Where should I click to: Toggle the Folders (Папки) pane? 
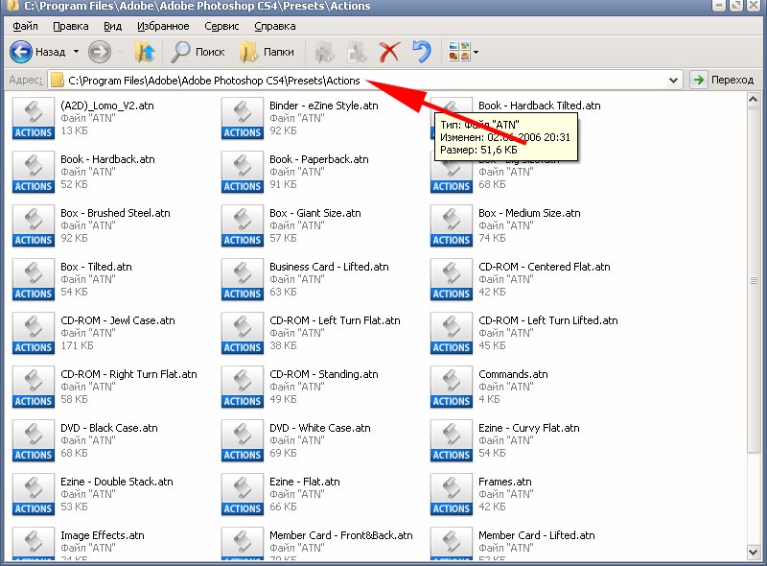click(x=267, y=52)
